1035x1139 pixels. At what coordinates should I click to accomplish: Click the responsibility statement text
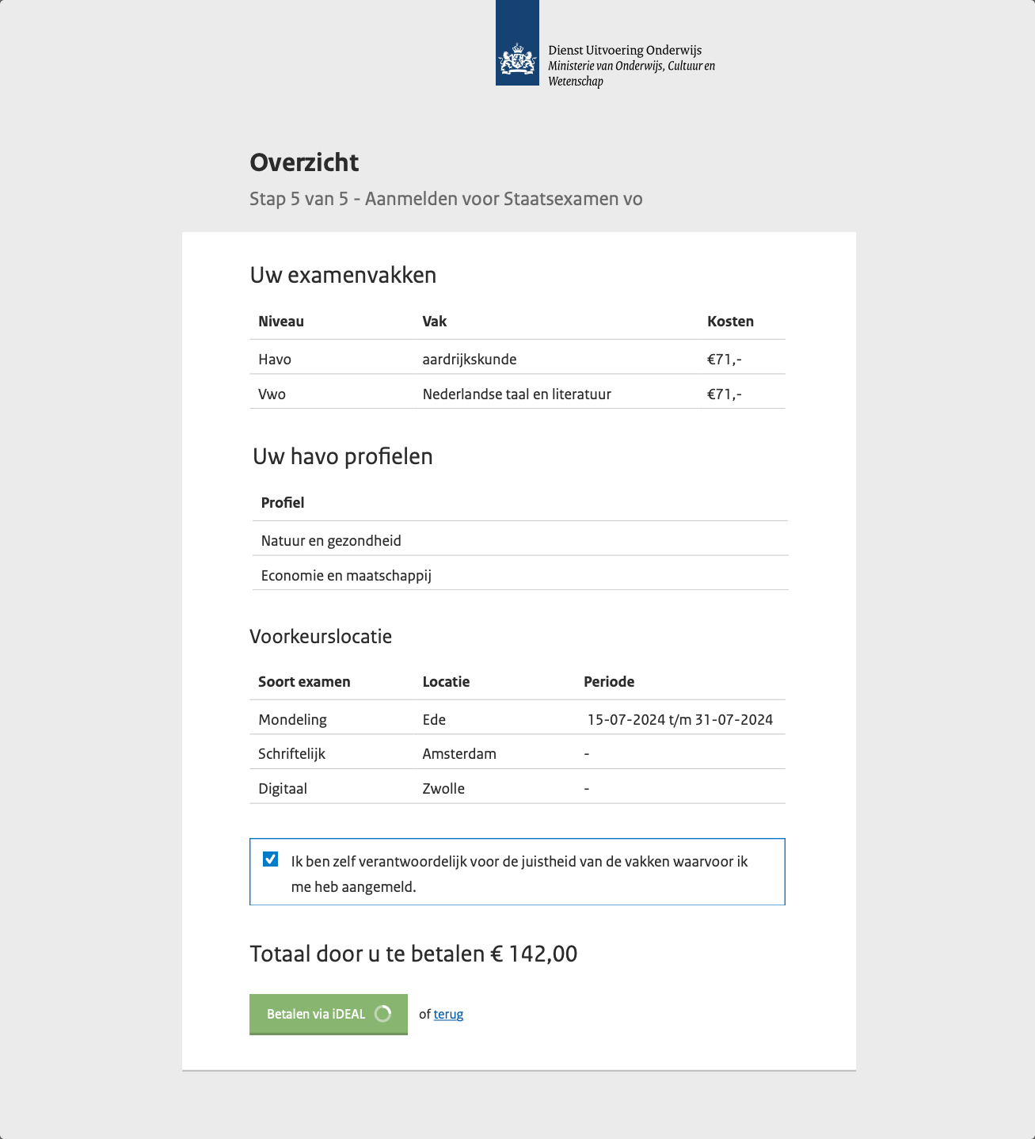[519, 874]
